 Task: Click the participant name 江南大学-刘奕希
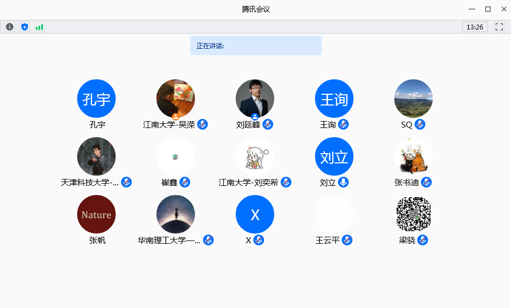[248, 182]
